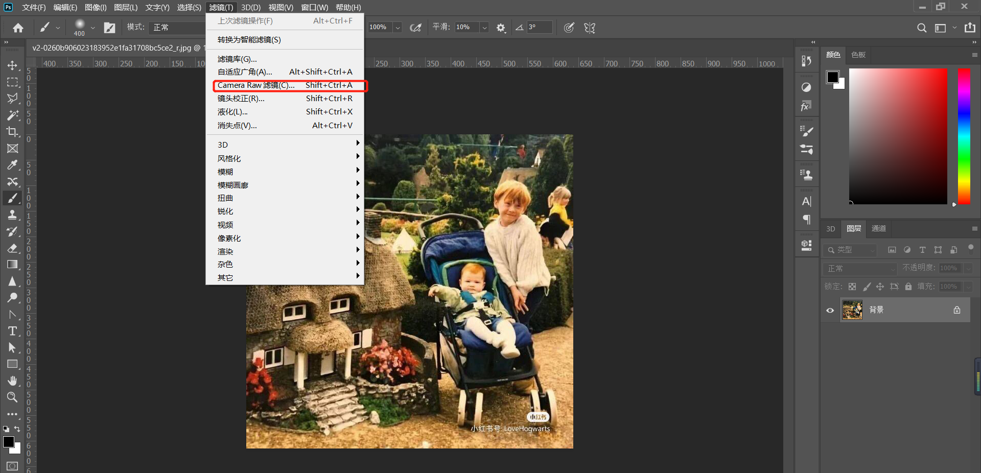Pick a color in the red color field
Screen dimensions: 981x473
[x=898, y=136]
